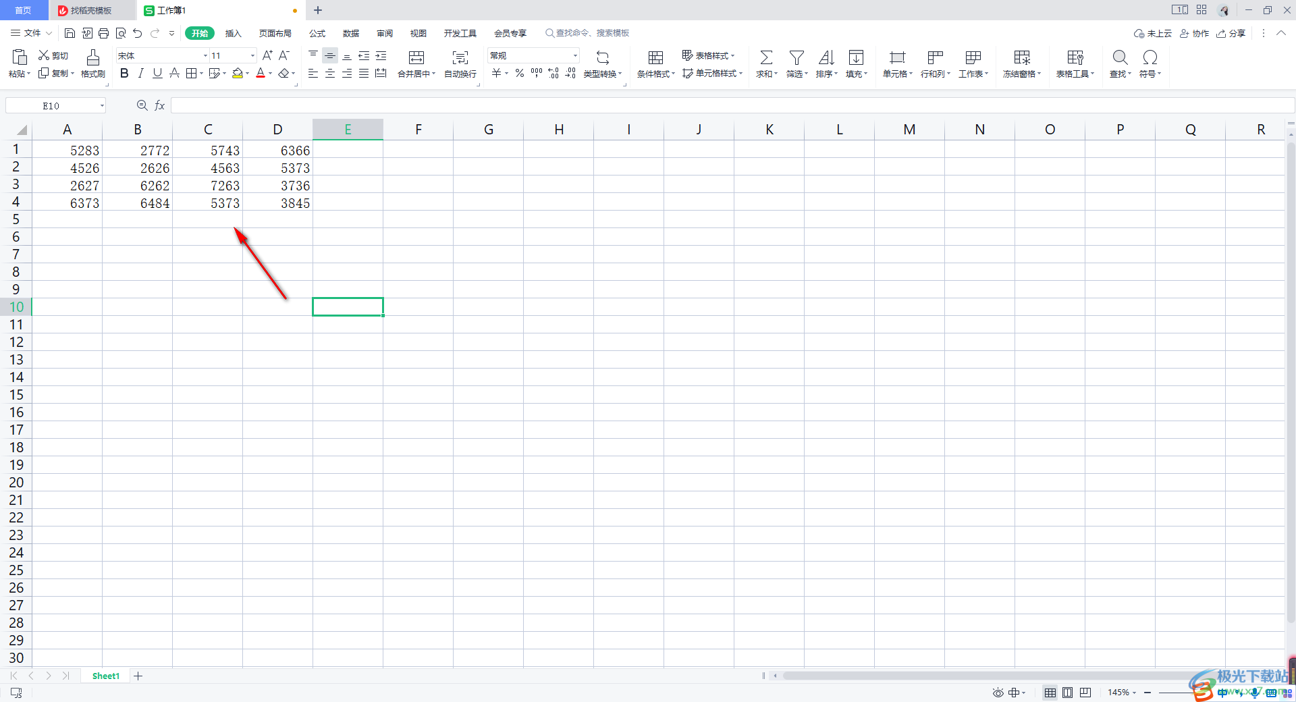Click the zoom formula bar magnifier icon
The width and height of the screenshot is (1296, 702).
pyautogui.click(x=142, y=105)
